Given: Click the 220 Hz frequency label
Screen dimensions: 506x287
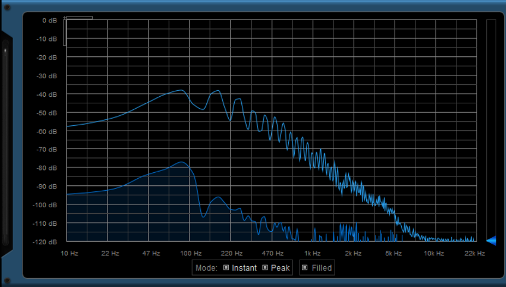Looking at the screenshot, I should tap(231, 254).
